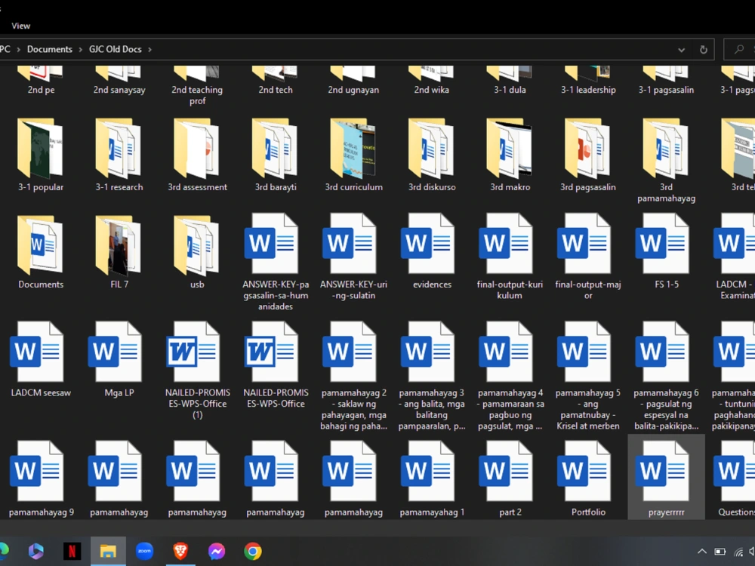This screenshot has height=566, width=755.
Task: Select the 3rd pamamahayag folder
Action: tap(667, 160)
